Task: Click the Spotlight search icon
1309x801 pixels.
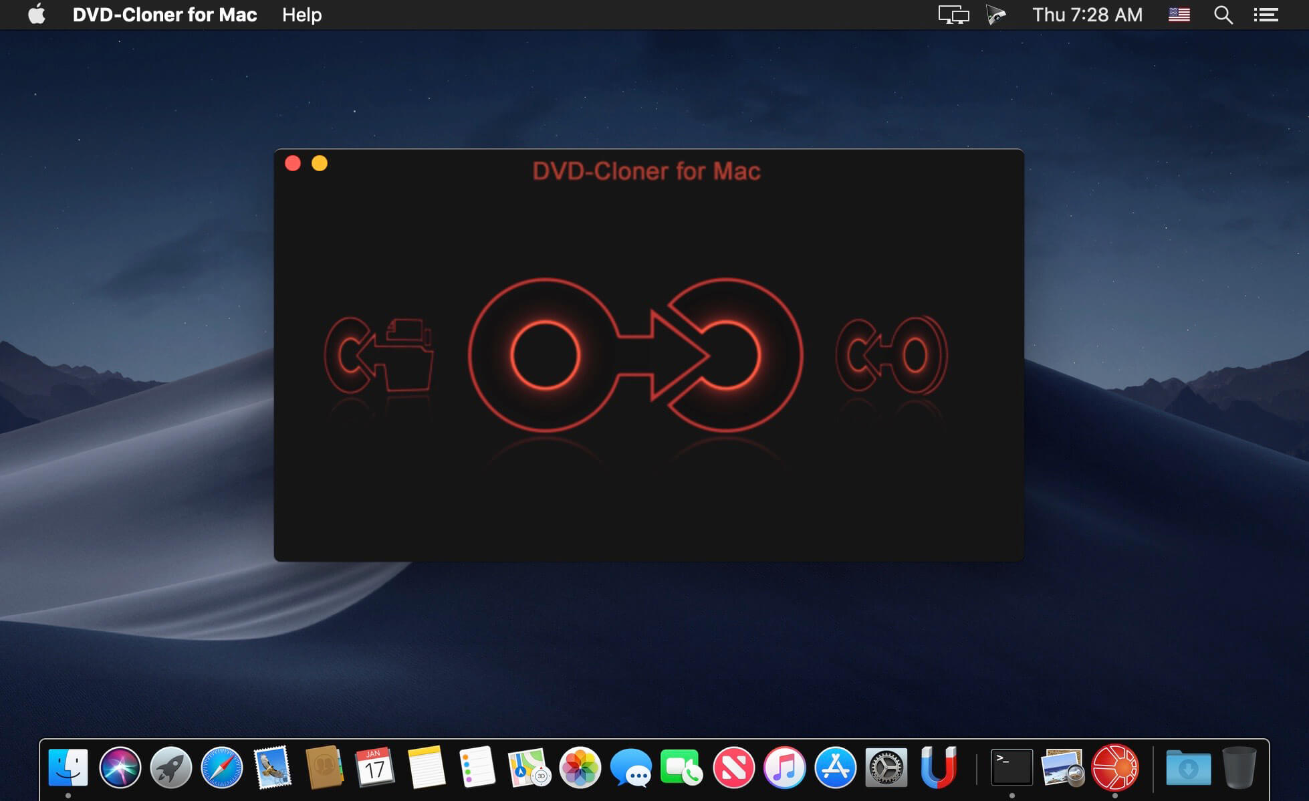Action: pyautogui.click(x=1223, y=15)
